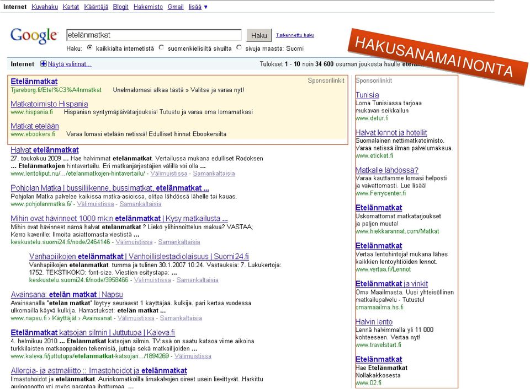
Task: Open Hakemisto in the top navigation
Action: [148, 7]
